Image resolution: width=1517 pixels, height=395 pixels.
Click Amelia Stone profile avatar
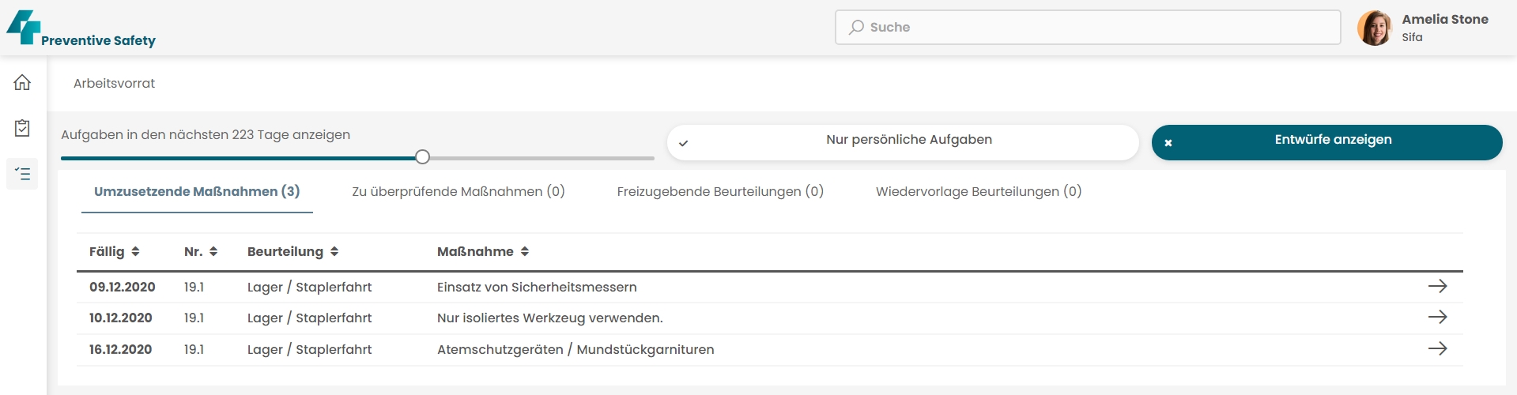pyautogui.click(x=1374, y=28)
